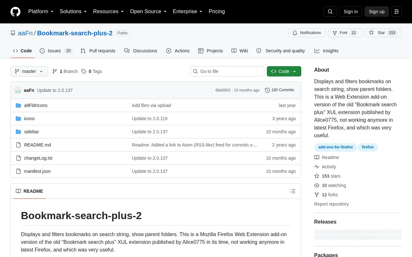Click the README.md file icon
This screenshot has width=412, height=257.
coord(18,145)
